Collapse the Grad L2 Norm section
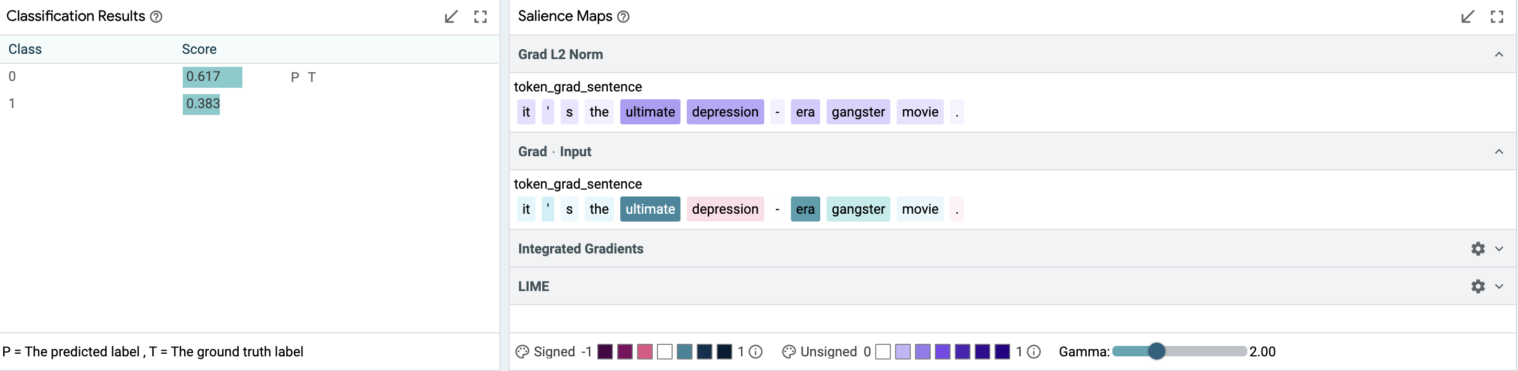The width and height of the screenshot is (1518, 371). [1499, 55]
